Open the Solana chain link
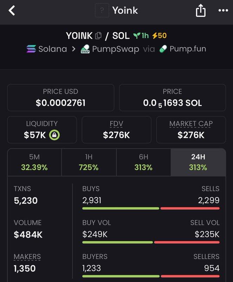The image size is (233, 282). click(52, 49)
